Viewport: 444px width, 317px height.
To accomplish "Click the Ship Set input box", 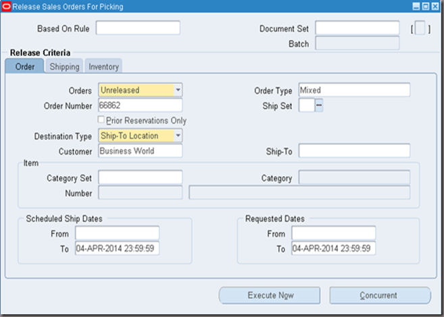I will [307, 105].
